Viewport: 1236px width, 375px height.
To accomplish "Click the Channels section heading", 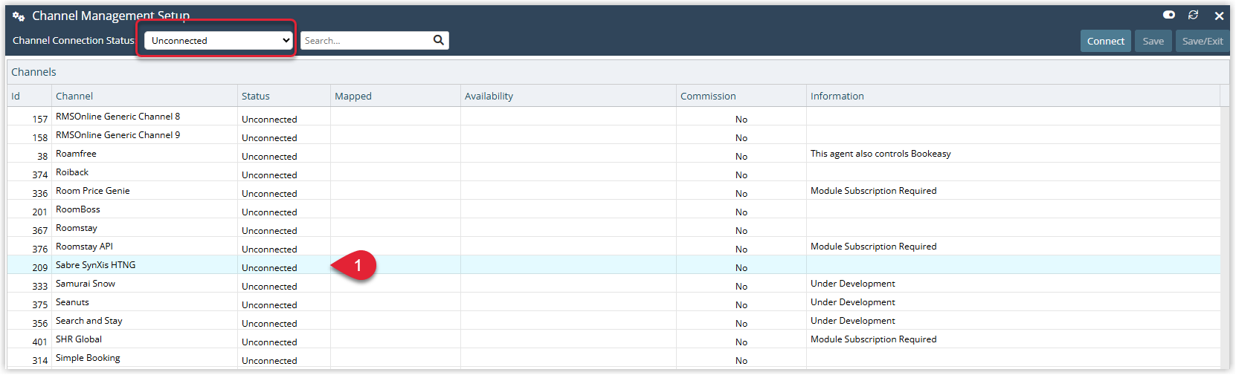I will click(33, 72).
